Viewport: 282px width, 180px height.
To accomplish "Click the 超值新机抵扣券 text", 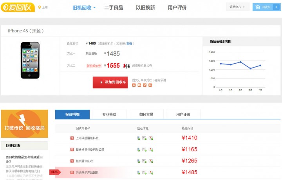I will pos(142,66).
